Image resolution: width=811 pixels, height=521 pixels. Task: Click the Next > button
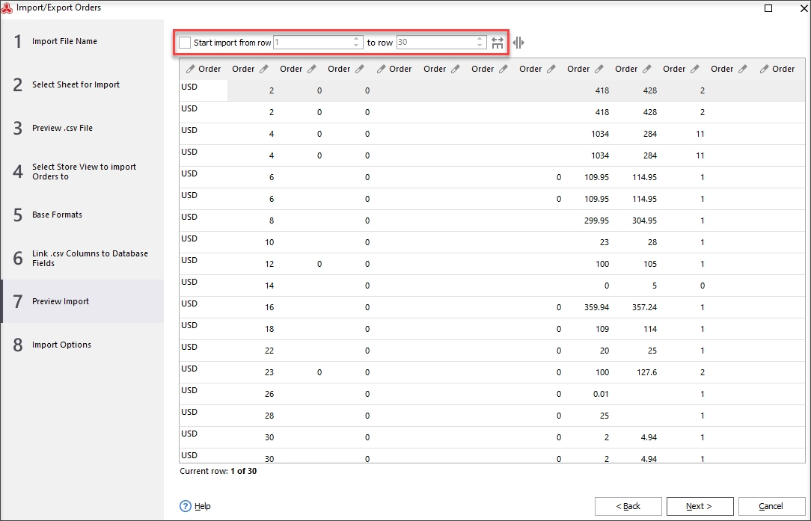700,506
